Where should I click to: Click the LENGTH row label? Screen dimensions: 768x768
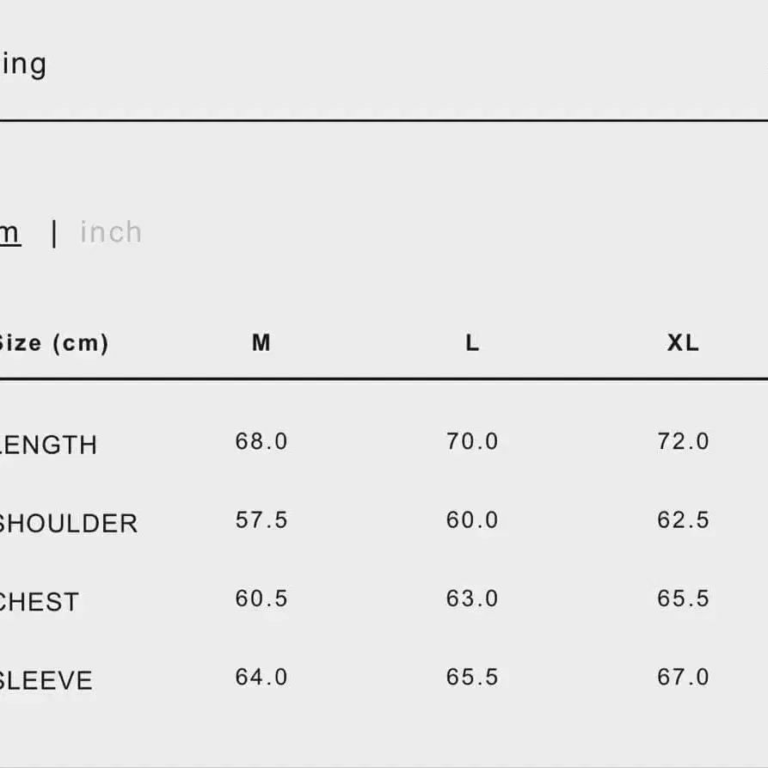(x=48, y=445)
